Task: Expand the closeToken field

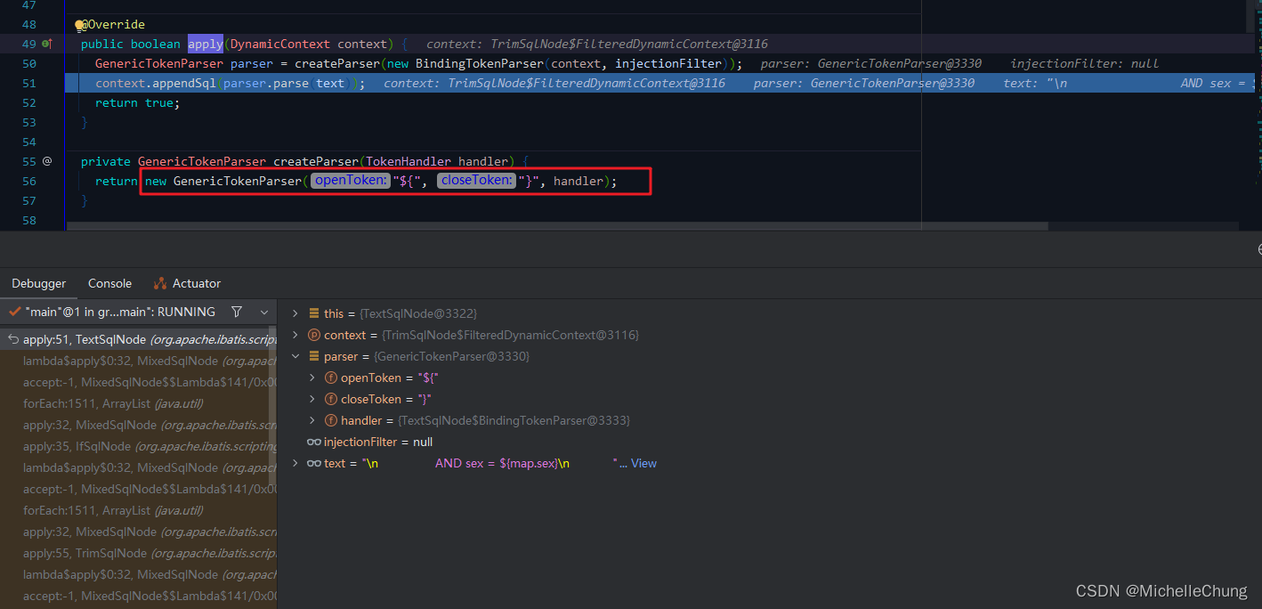Action: click(312, 399)
